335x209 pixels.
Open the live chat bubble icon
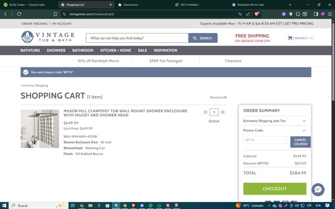tap(318, 190)
